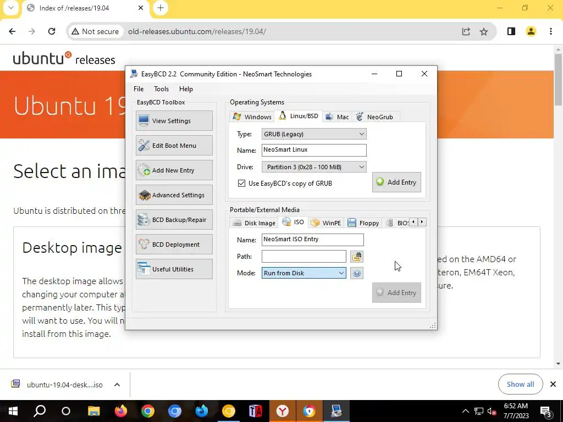Click the browser address bar URL
This screenshot has width=563, height=422.
click(x=197, y=31)
